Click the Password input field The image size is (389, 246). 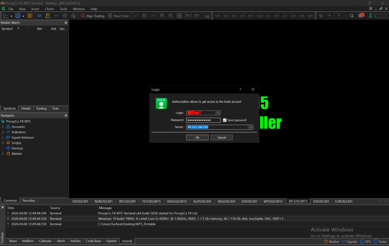pyautogui.click(x=203, y=120)
